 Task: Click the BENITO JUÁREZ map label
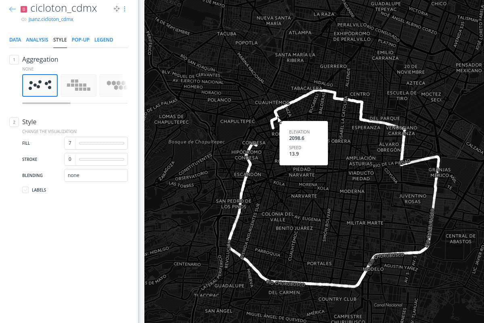[294, 228]
